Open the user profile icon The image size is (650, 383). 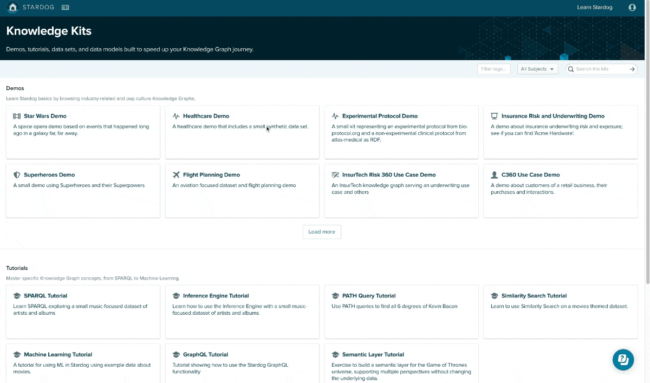[x=632, y=8]
